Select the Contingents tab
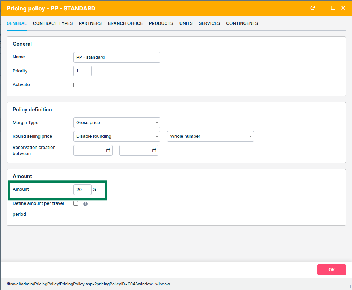Viewport: 352px width, 290px height. (x=242, y=23)
